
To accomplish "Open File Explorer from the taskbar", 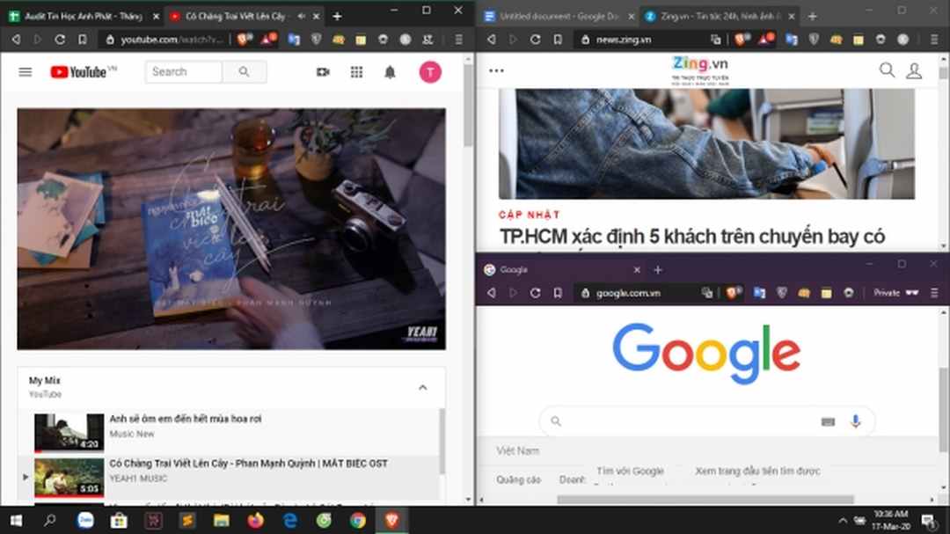I will tap(221, 520).
